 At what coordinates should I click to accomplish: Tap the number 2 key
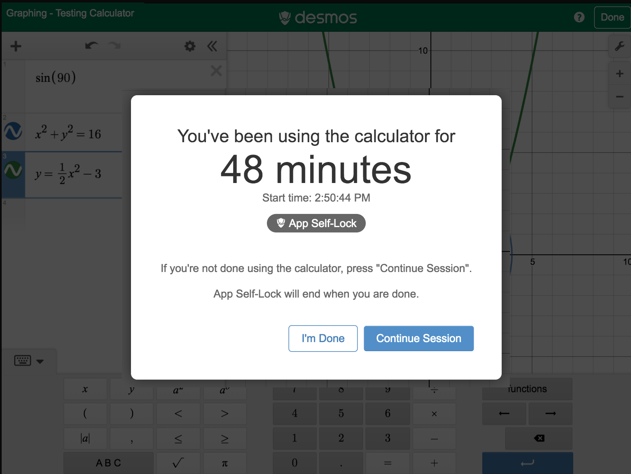click(x=341, y=438)
